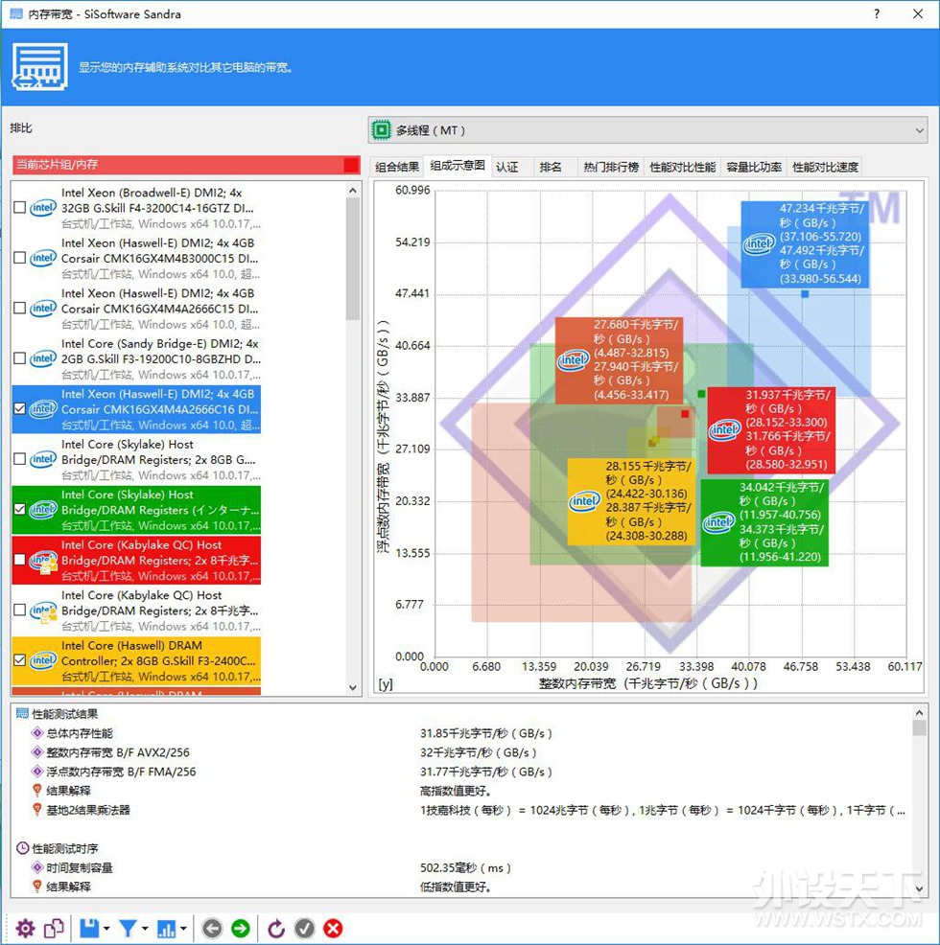The height and width of the screenshot is (945, 940).
Task: Click the grey checkmark OK icon
Action: (305, 928)
